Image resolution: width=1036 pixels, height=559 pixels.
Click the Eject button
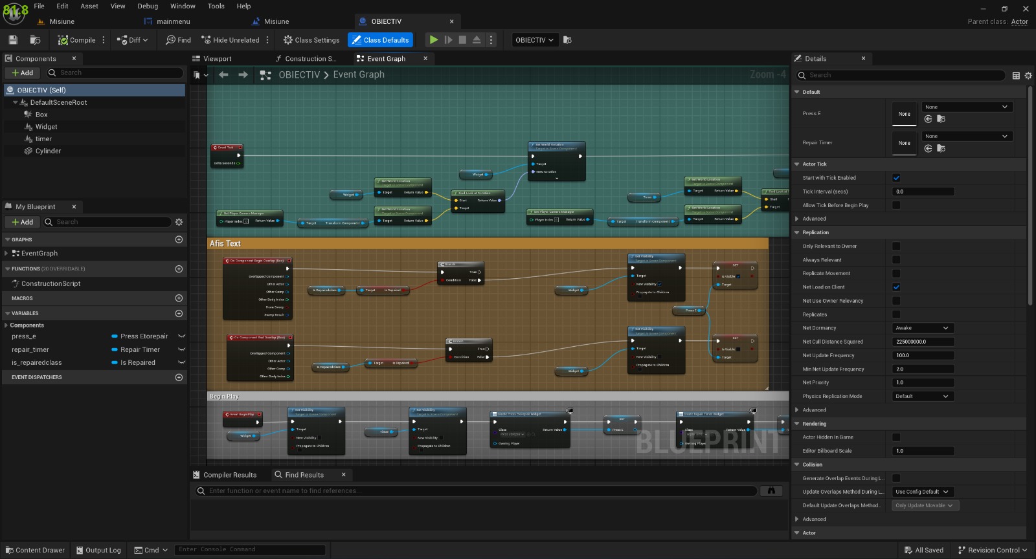pos(477,40)
